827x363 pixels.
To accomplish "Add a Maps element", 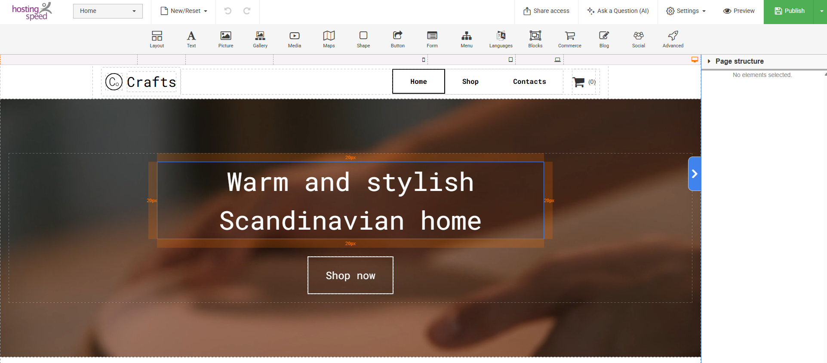I will (329, 39).
